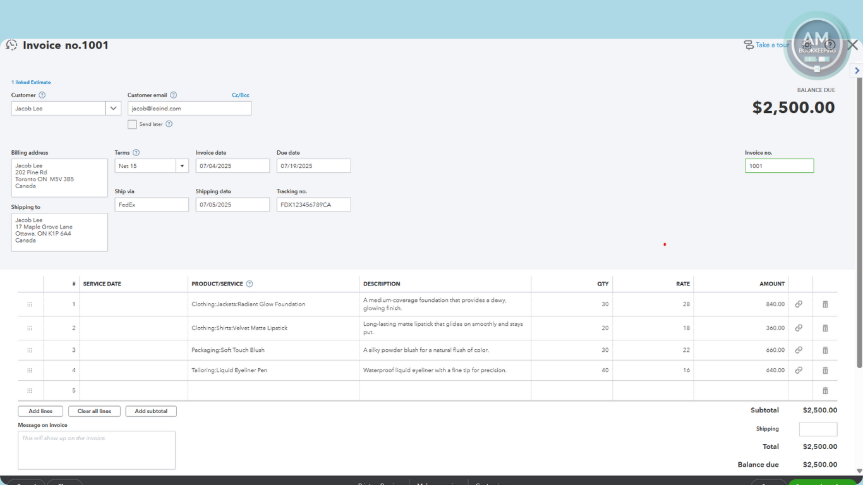Click the Product/Service help icon
863x485 pixels.
250,284
